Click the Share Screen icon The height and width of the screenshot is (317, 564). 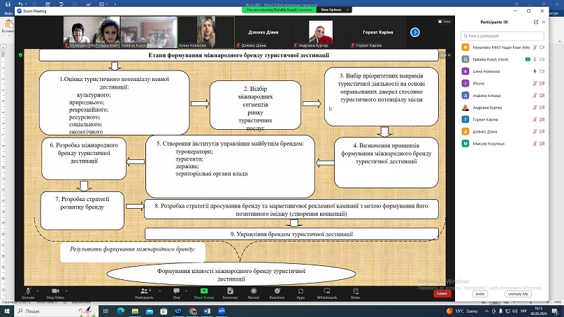(x=204, y=290)
